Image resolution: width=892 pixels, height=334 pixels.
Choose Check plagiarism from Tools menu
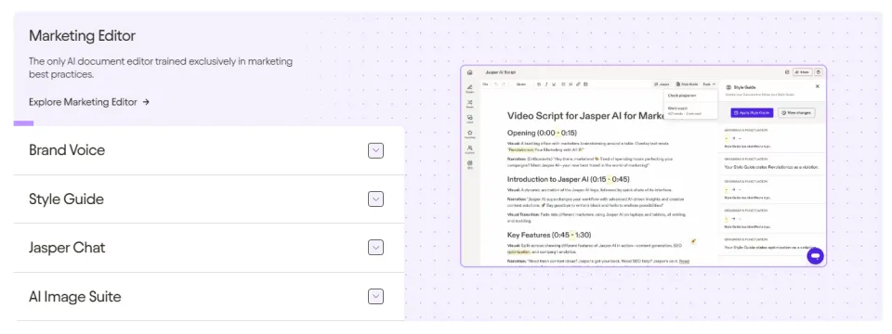pyautogui.click(x=690, y=96)
